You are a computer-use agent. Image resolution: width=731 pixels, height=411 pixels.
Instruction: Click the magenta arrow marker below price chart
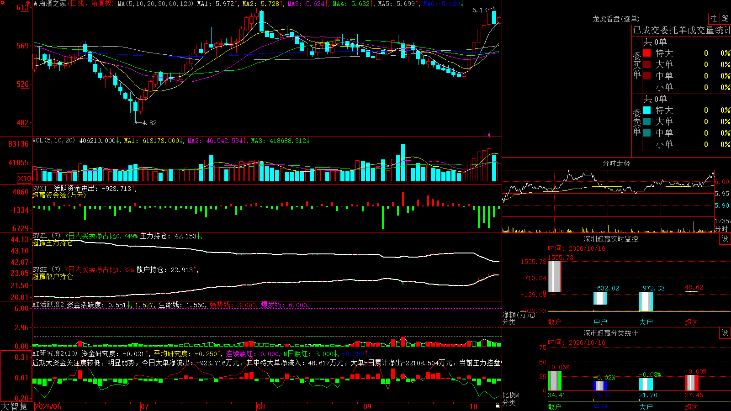[488, 135]
